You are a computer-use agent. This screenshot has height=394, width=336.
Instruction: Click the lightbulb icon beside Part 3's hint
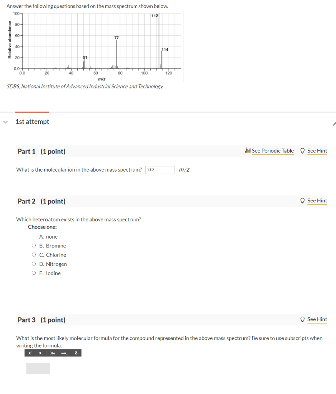coord(303,319)
